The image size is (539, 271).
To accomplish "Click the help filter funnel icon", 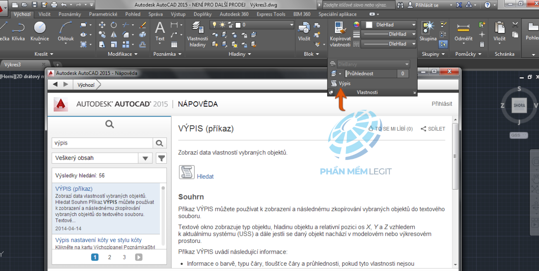I will 161,158.
